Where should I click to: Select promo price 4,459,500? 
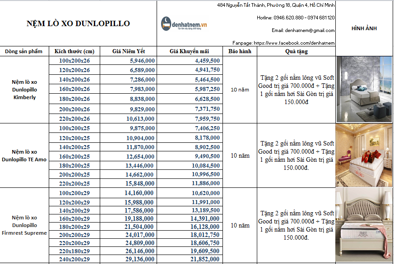tap(190, 60)
